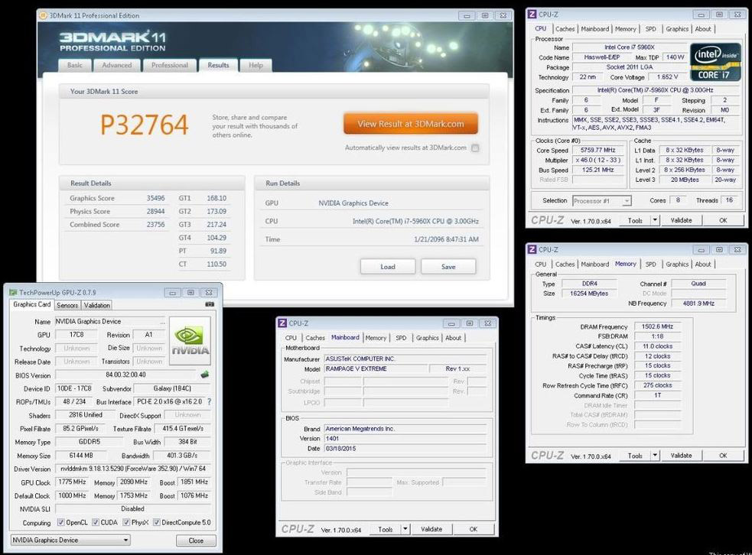Viewport: 752px width, 555px height.
Task: Expand Tools arrow in CPU-Z Memory window
Action: 655,456
